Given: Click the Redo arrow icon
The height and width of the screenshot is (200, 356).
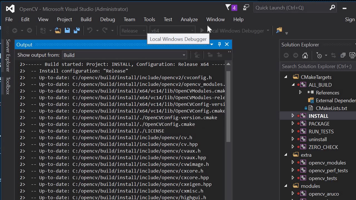Looking at the screenshot, I should [105, 31].
